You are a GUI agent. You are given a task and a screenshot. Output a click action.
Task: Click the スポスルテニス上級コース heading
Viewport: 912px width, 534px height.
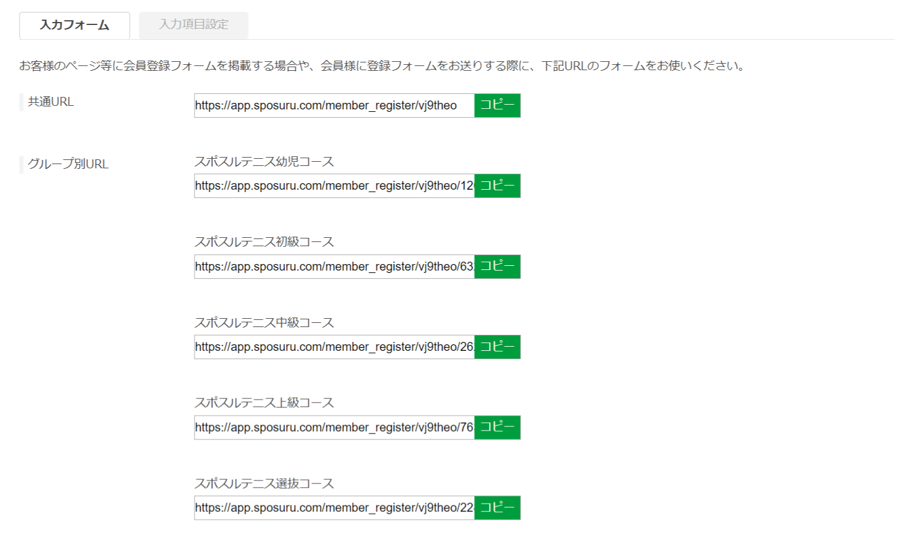[x=264, y=403]
